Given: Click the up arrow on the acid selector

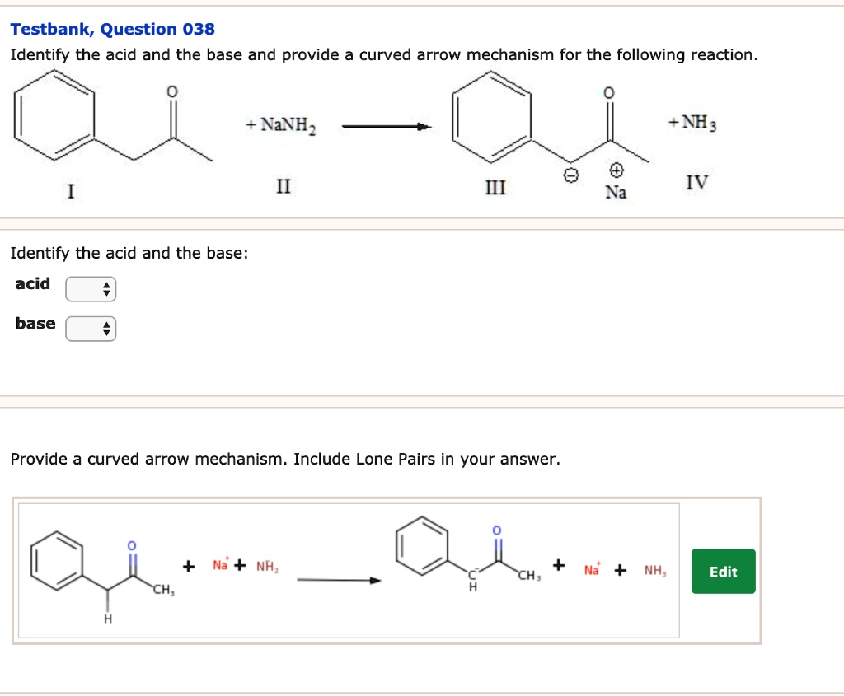Looking at the screenshot, I should [x=106, y=285].
